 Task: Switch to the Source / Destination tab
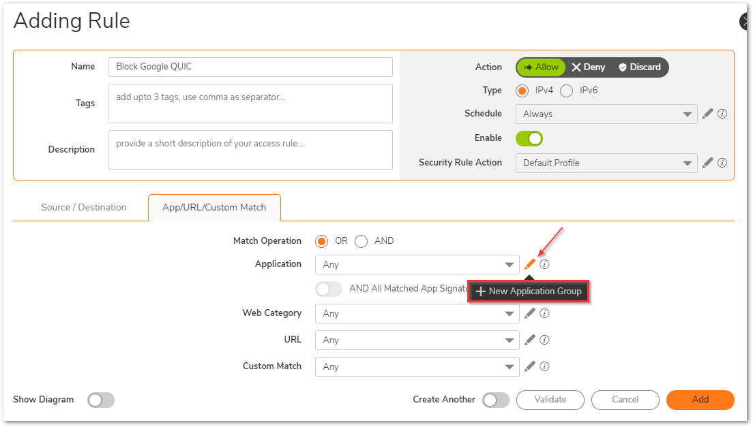pos(83,207)
